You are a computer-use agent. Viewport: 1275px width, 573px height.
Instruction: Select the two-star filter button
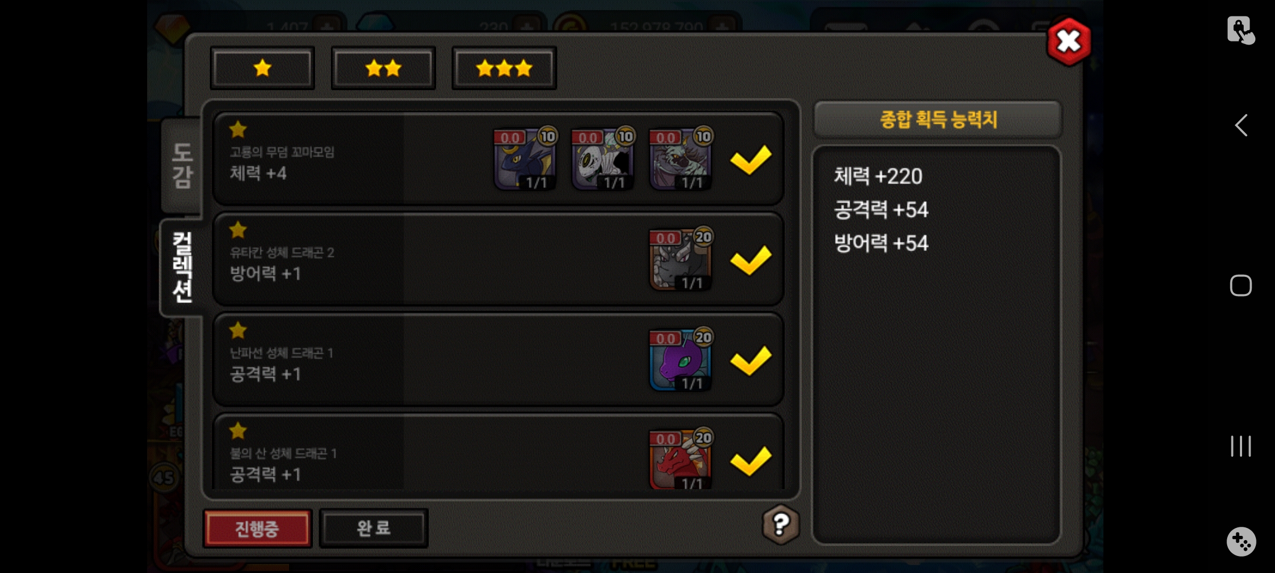(x=383, y=68)
